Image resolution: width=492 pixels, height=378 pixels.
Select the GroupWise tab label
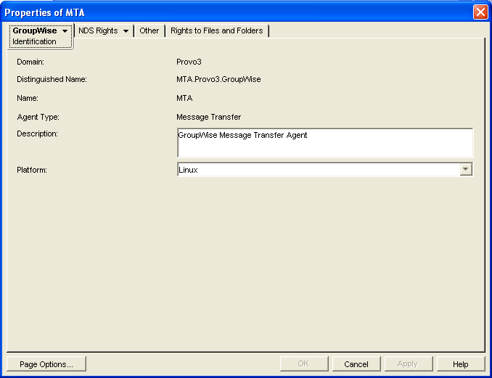coord(35,30)
